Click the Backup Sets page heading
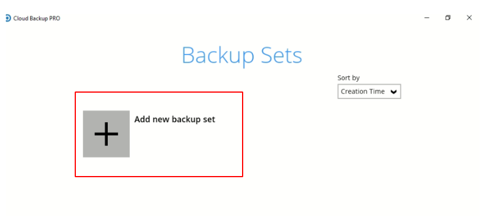This screenshot has width=487, height=216. 241,56
